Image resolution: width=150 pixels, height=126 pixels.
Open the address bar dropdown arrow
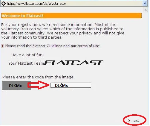(145, 4)
